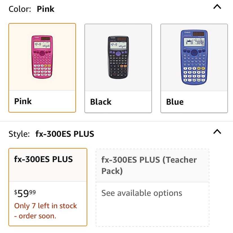Click the Teacher Pack title text
Screen dimensions: 233x233
click(x=149, y=165)
